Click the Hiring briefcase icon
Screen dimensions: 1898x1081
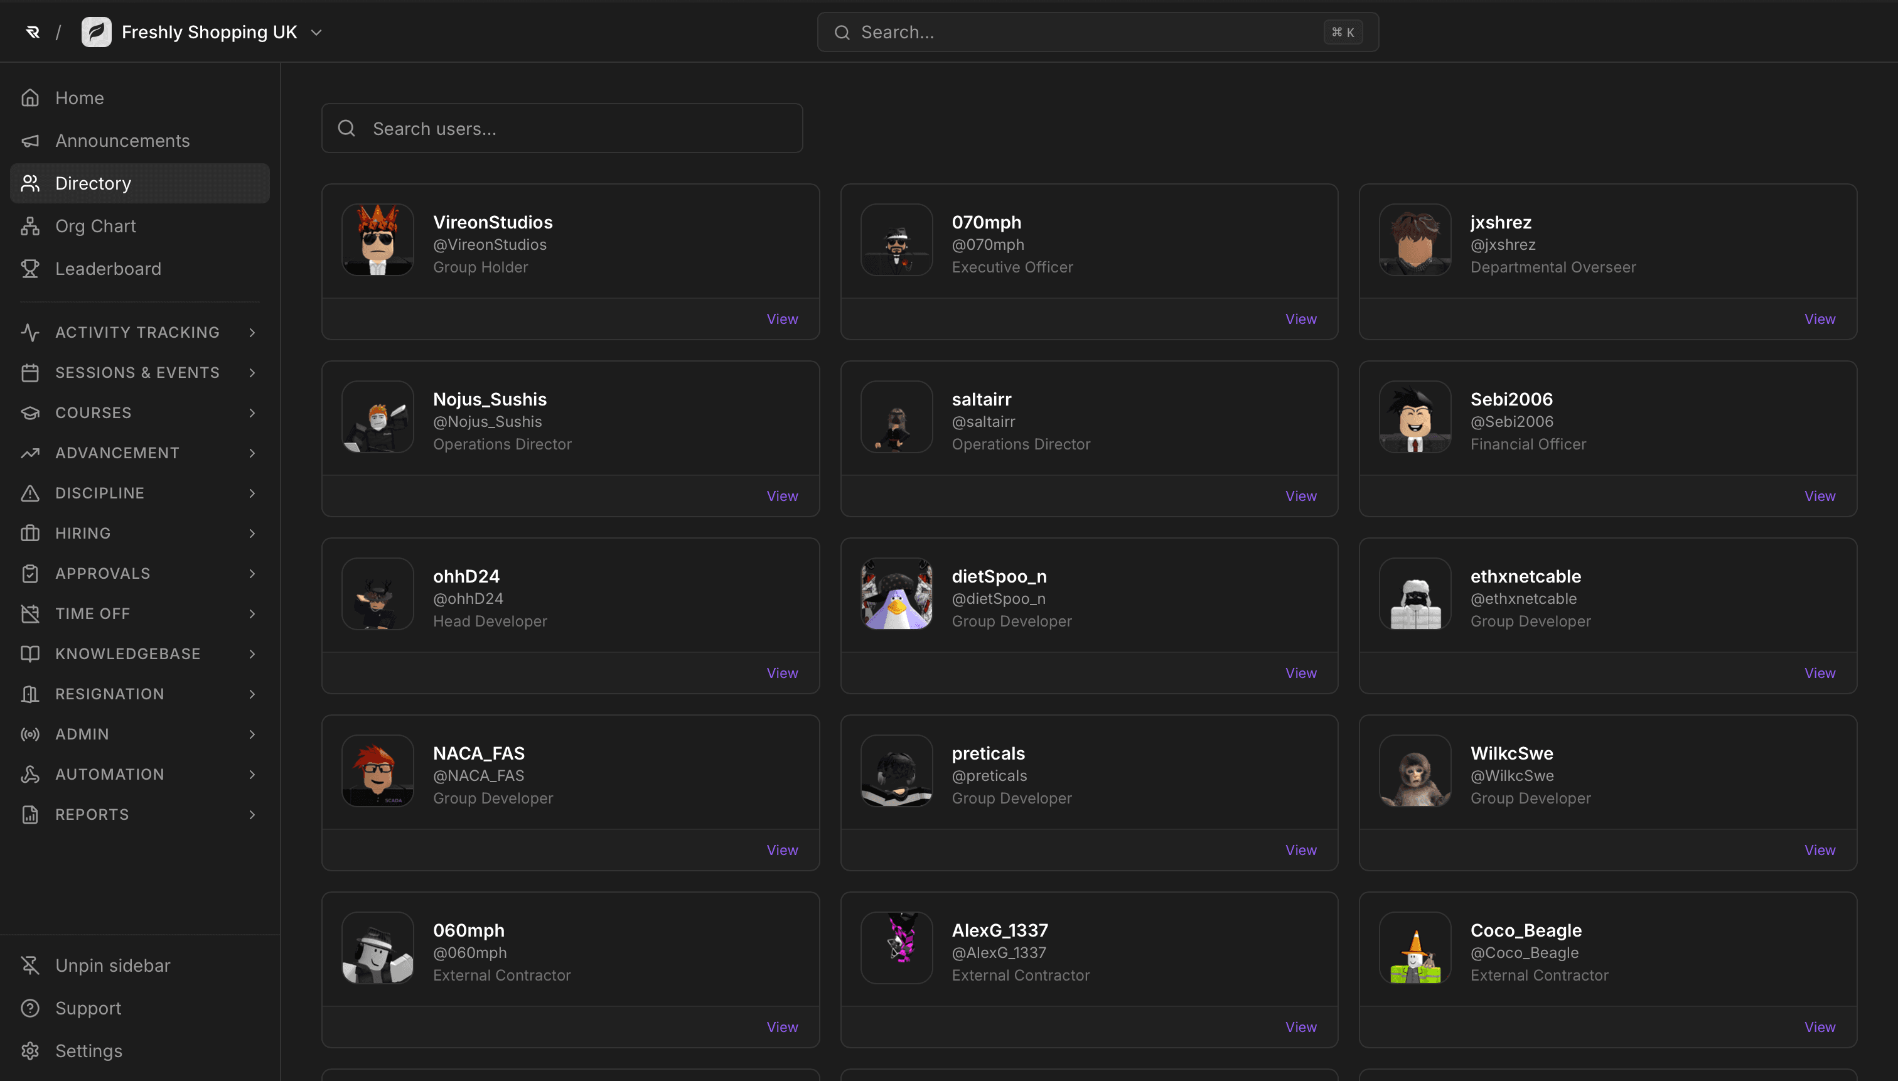(30, 533)
